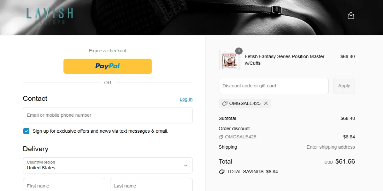Click the tag icon next to TOTAL SAVINGS
This screenshot has height=191, width=383.
[x=222, y=172]
